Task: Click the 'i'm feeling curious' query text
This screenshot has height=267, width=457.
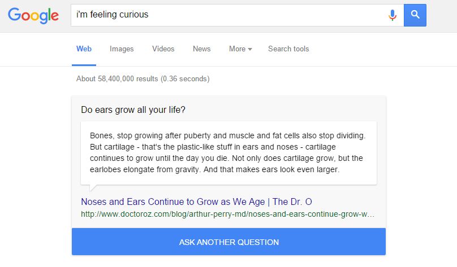Action: tap(112, 15)
